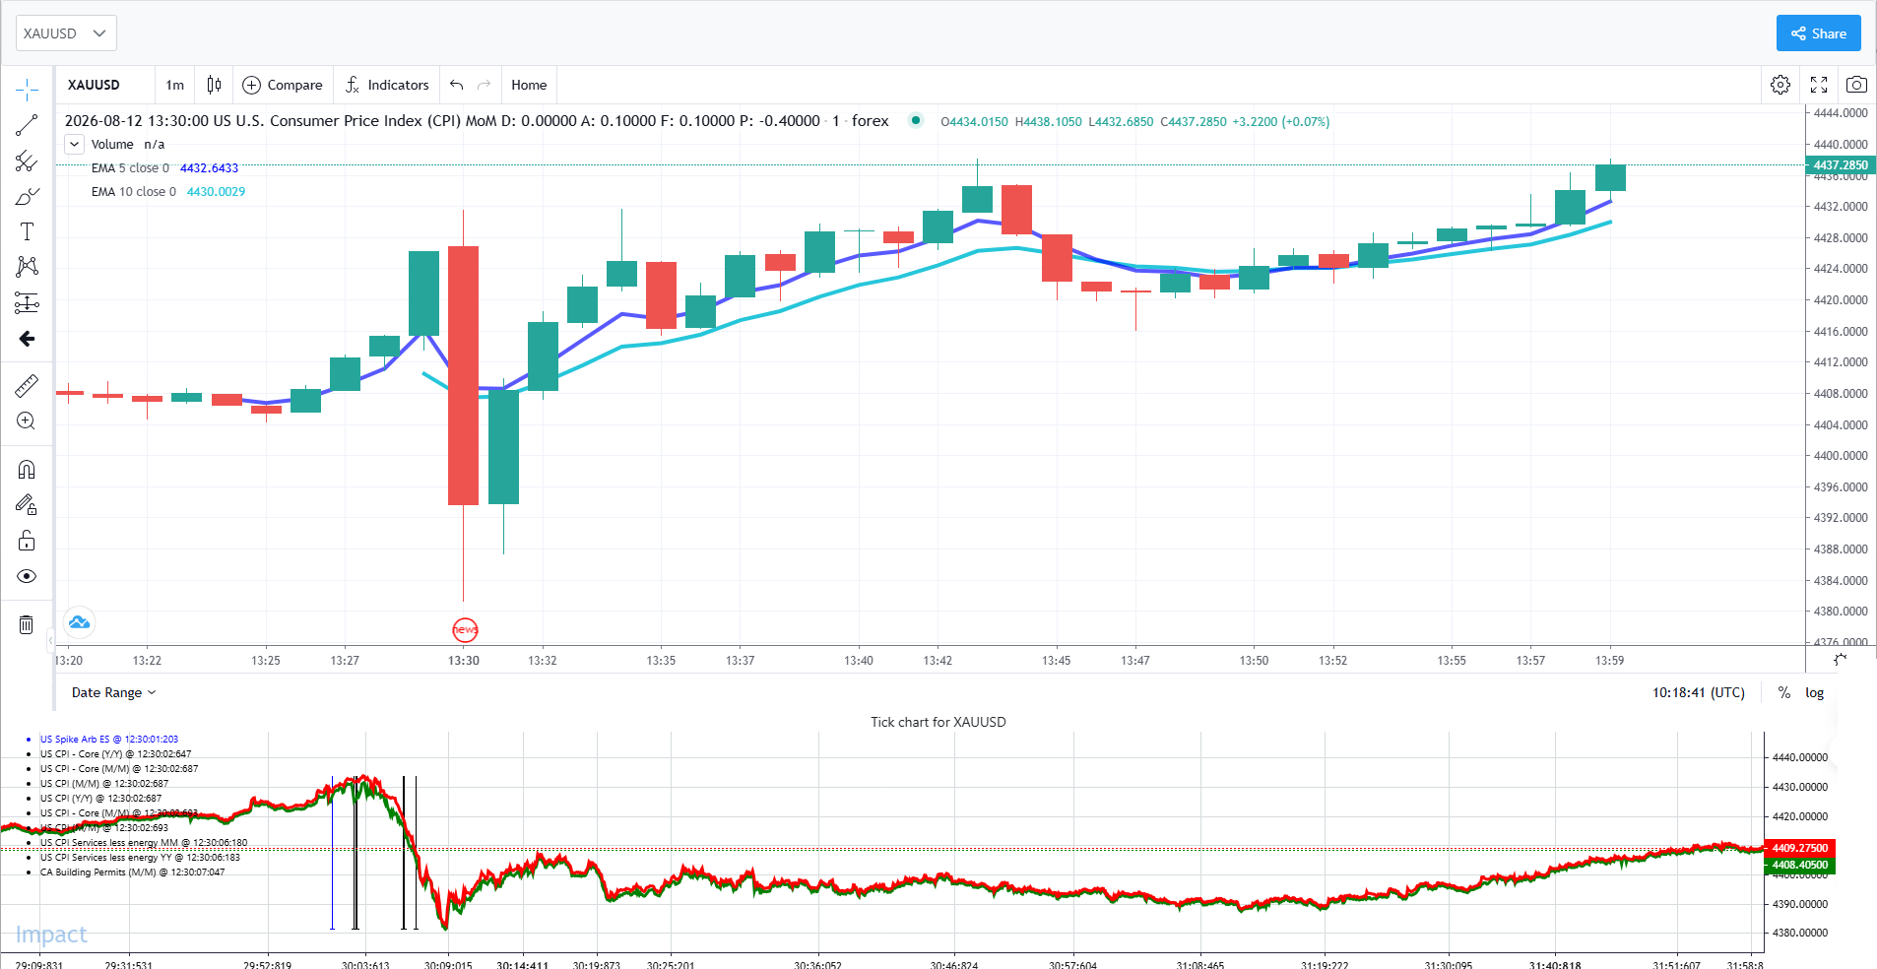Screen dimensions: 1877x969
Task: Enter fullscreen chart mode
Action: click(x=1819, y=85)
